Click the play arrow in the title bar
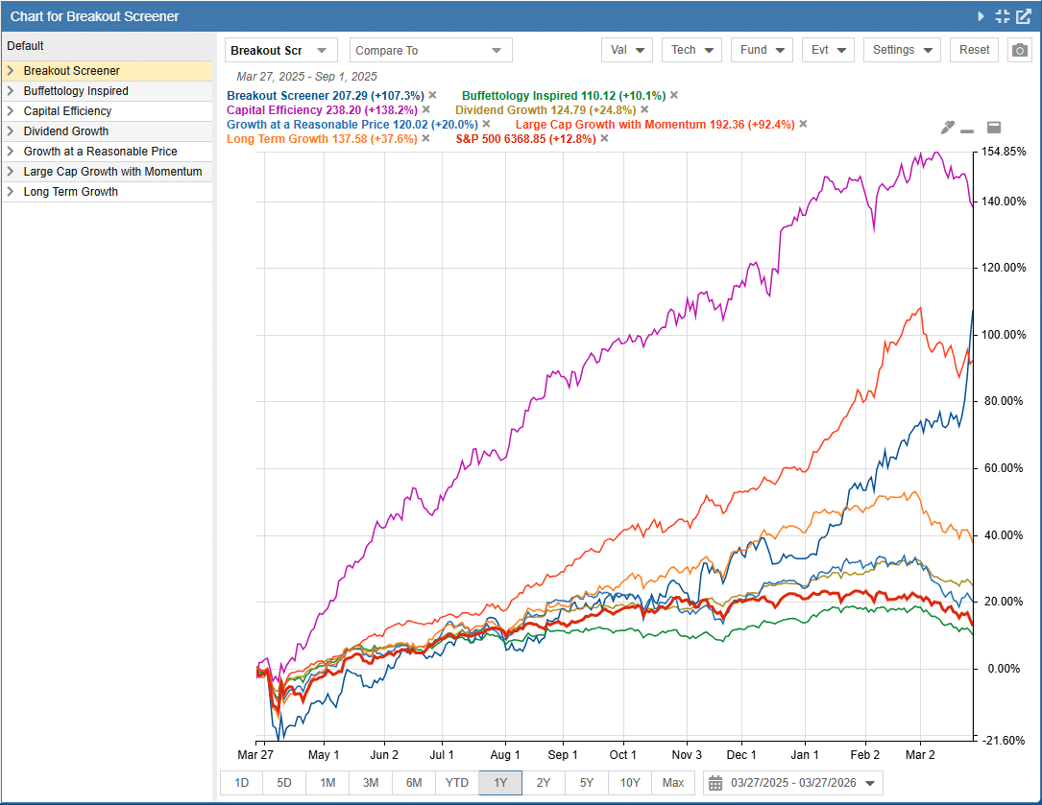The height and width of the screenshot is (805, 1042). pyautogui.click(x=981, y=16)
